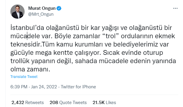
Task: Open the 6:39 PM timestamp link
Action: tap(19, 87)
